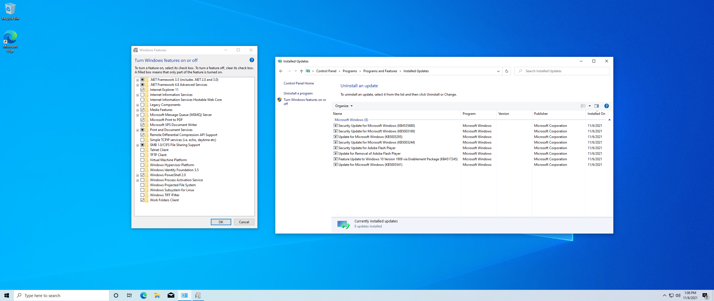The width and height of the screenshot is (714, 301).
Task: Open Control Panel Home link
Action: click(x=299, y=83)
